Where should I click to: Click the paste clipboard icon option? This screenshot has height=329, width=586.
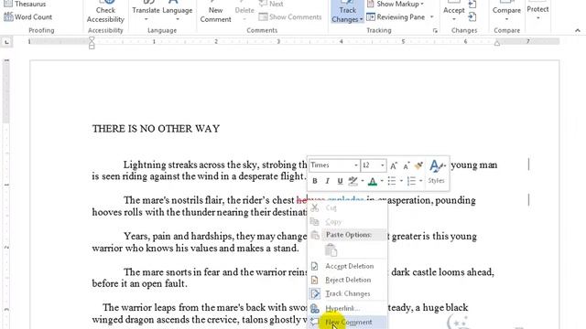[331, 250]
